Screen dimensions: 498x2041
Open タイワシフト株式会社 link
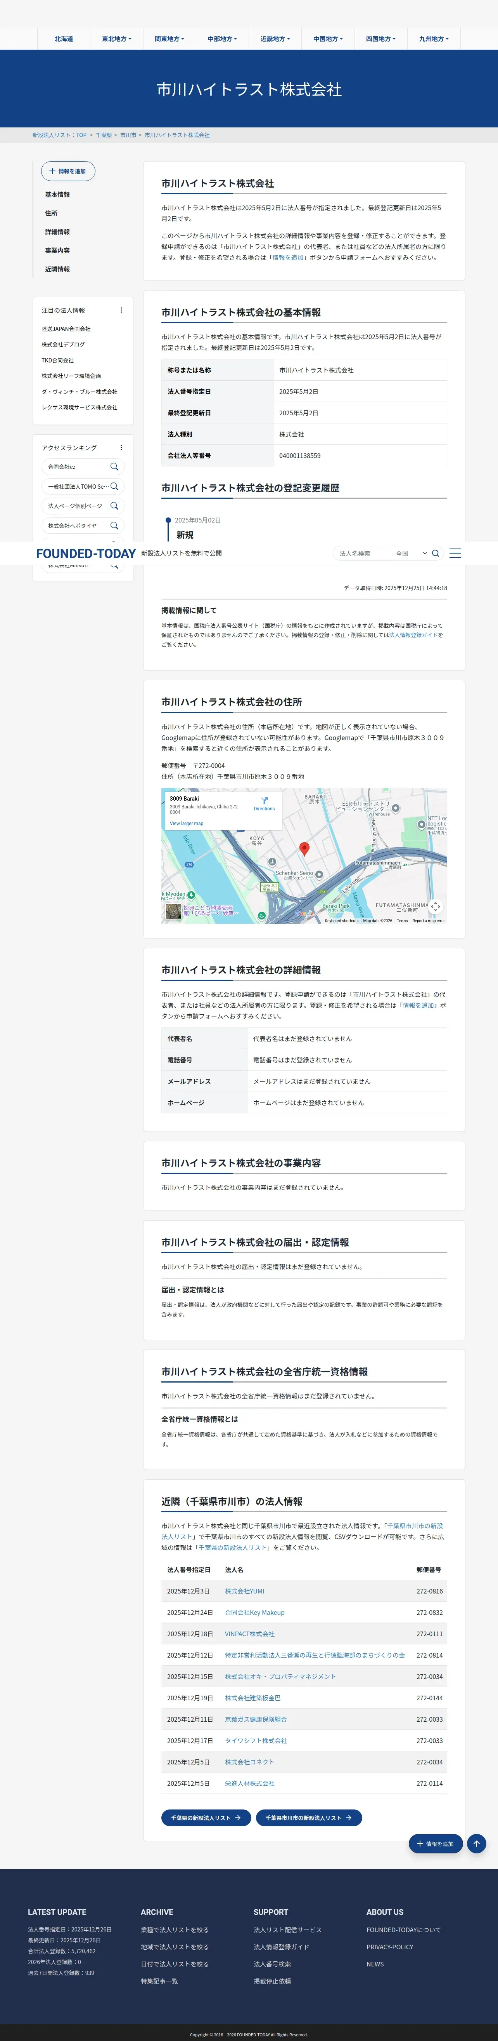point(255,1741)
